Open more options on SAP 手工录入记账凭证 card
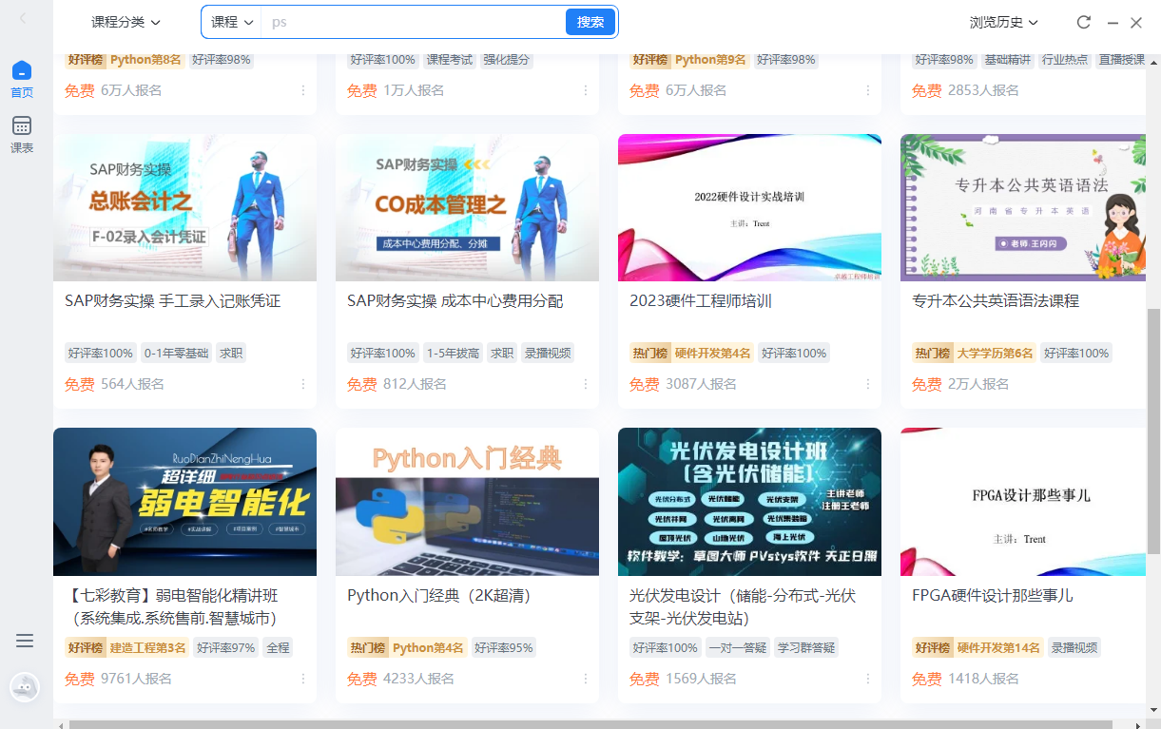The height and width of the screenshot is (729, 1161). (x=304, y=384)
